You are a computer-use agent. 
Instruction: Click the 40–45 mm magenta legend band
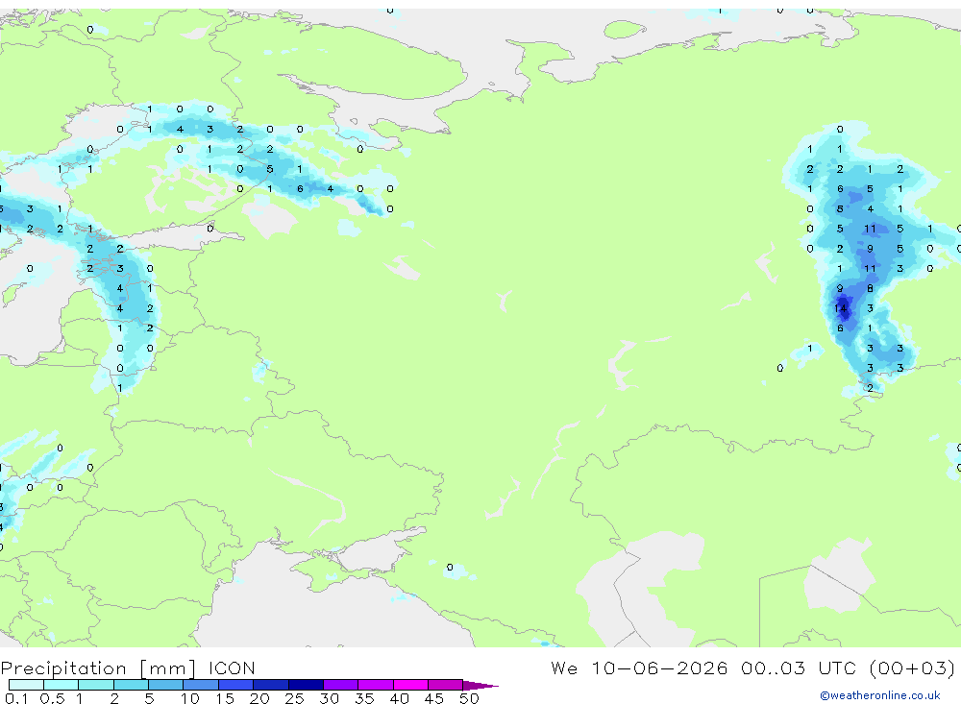(410, 685)
